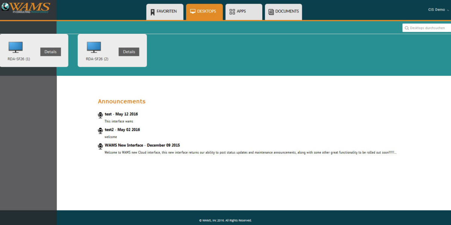Click the magnifier icon in the search box
The height and width of the screenshot is (225, 451).
point(407,28)
